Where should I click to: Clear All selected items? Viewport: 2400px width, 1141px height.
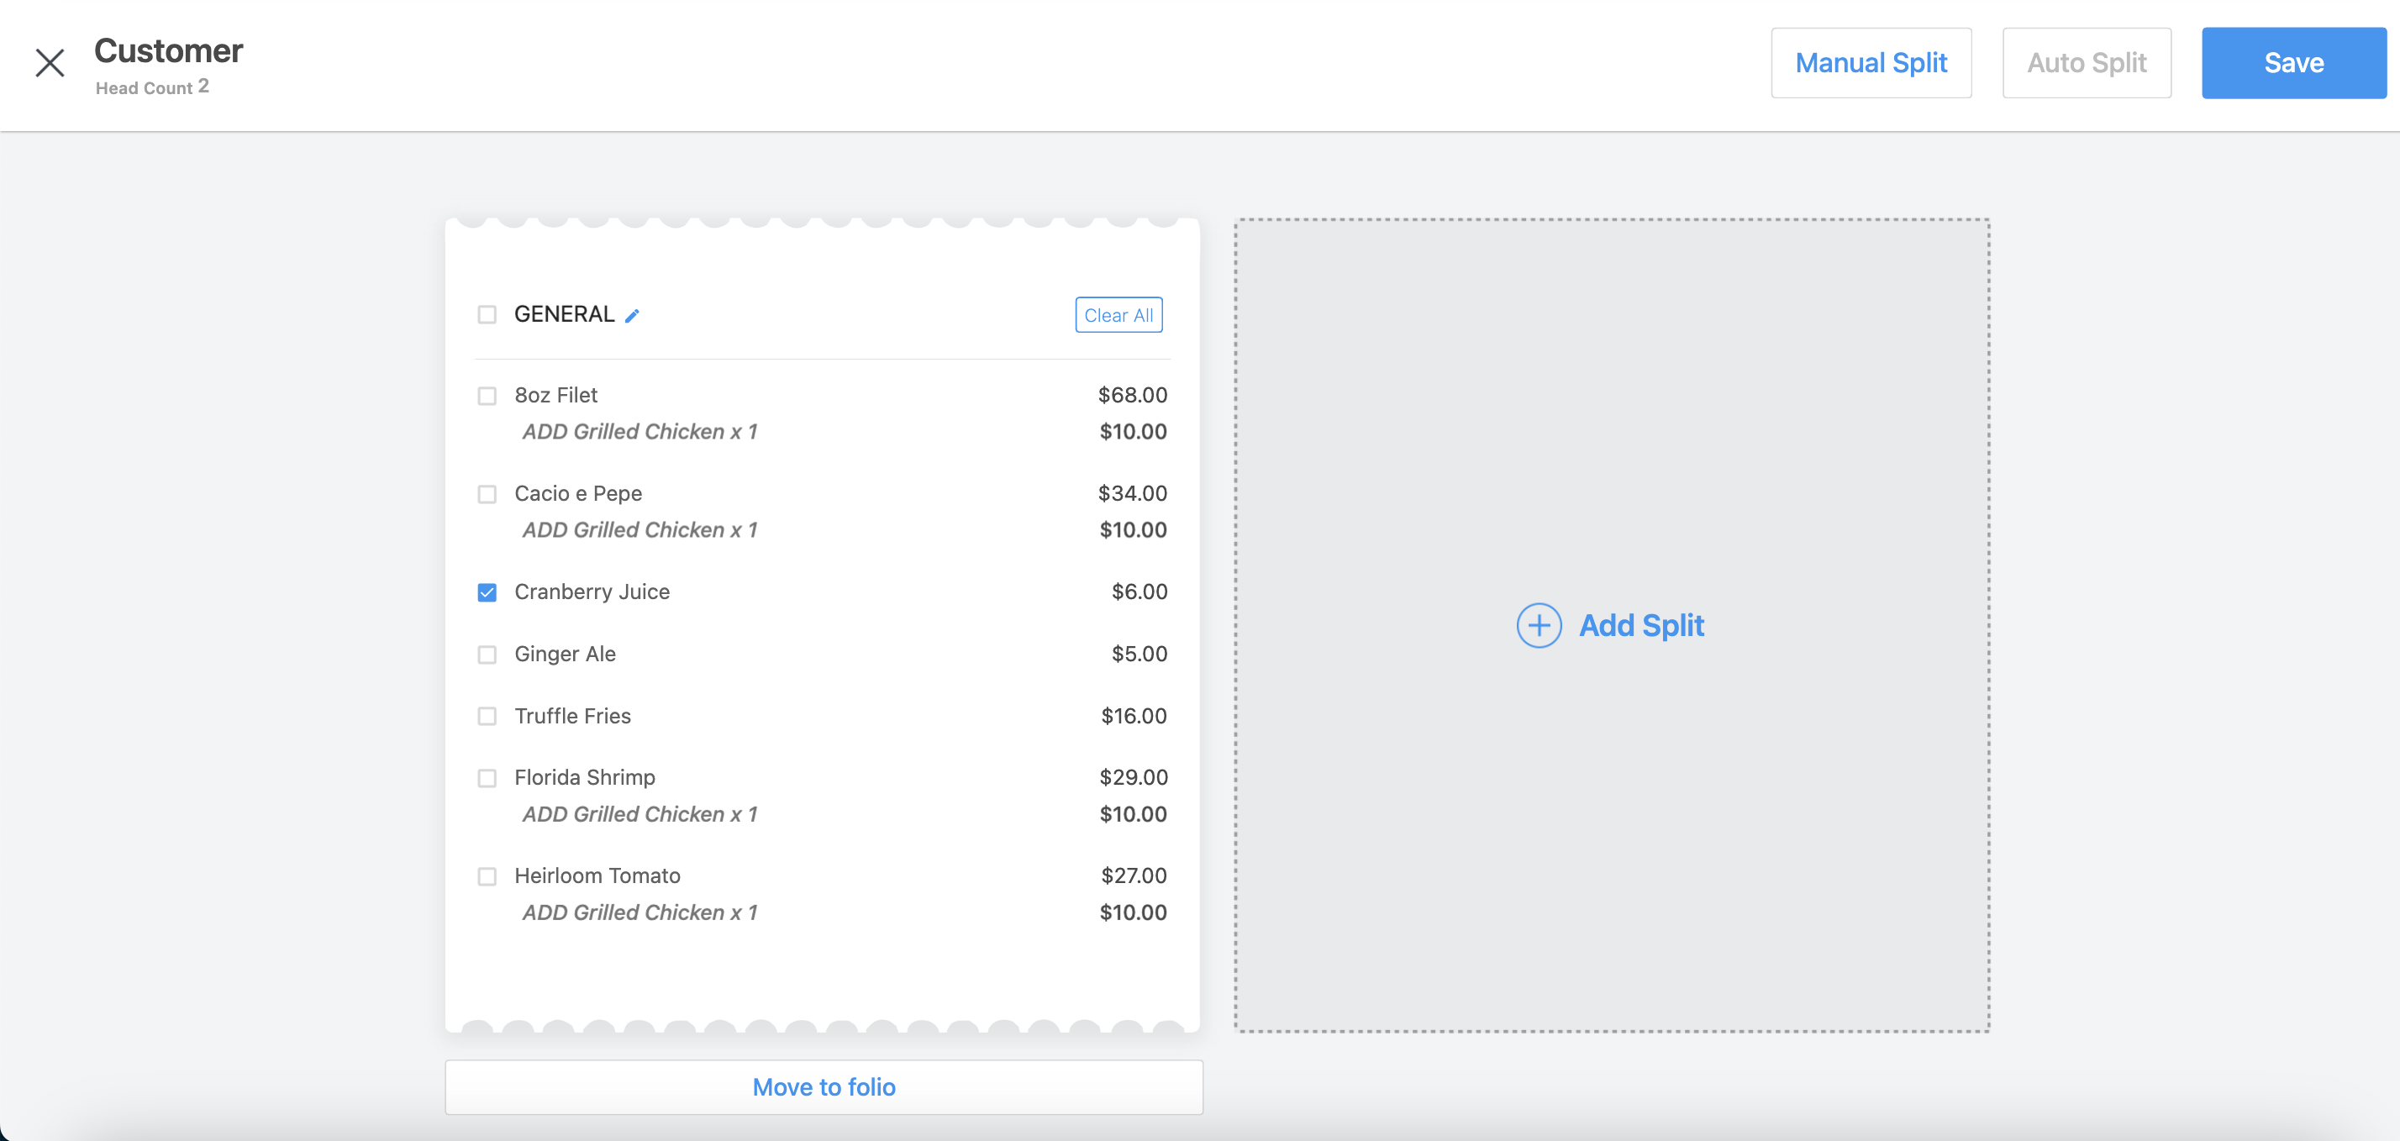1118,315
